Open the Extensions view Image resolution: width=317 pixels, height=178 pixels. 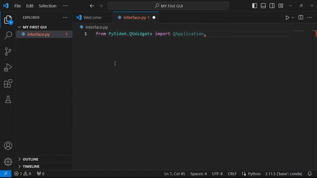(x=8, y=84)
